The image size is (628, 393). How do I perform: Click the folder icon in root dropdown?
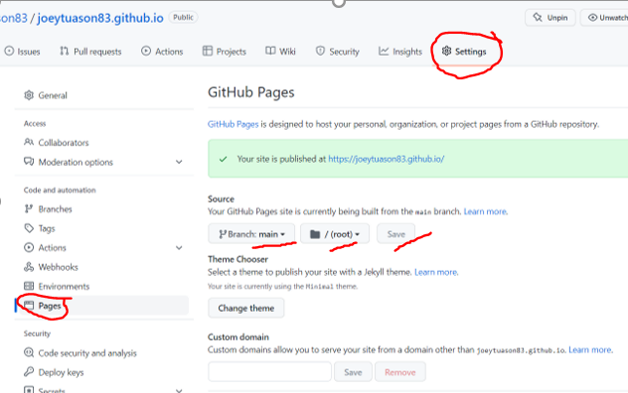pyautogui.click(x=315, y=234)
